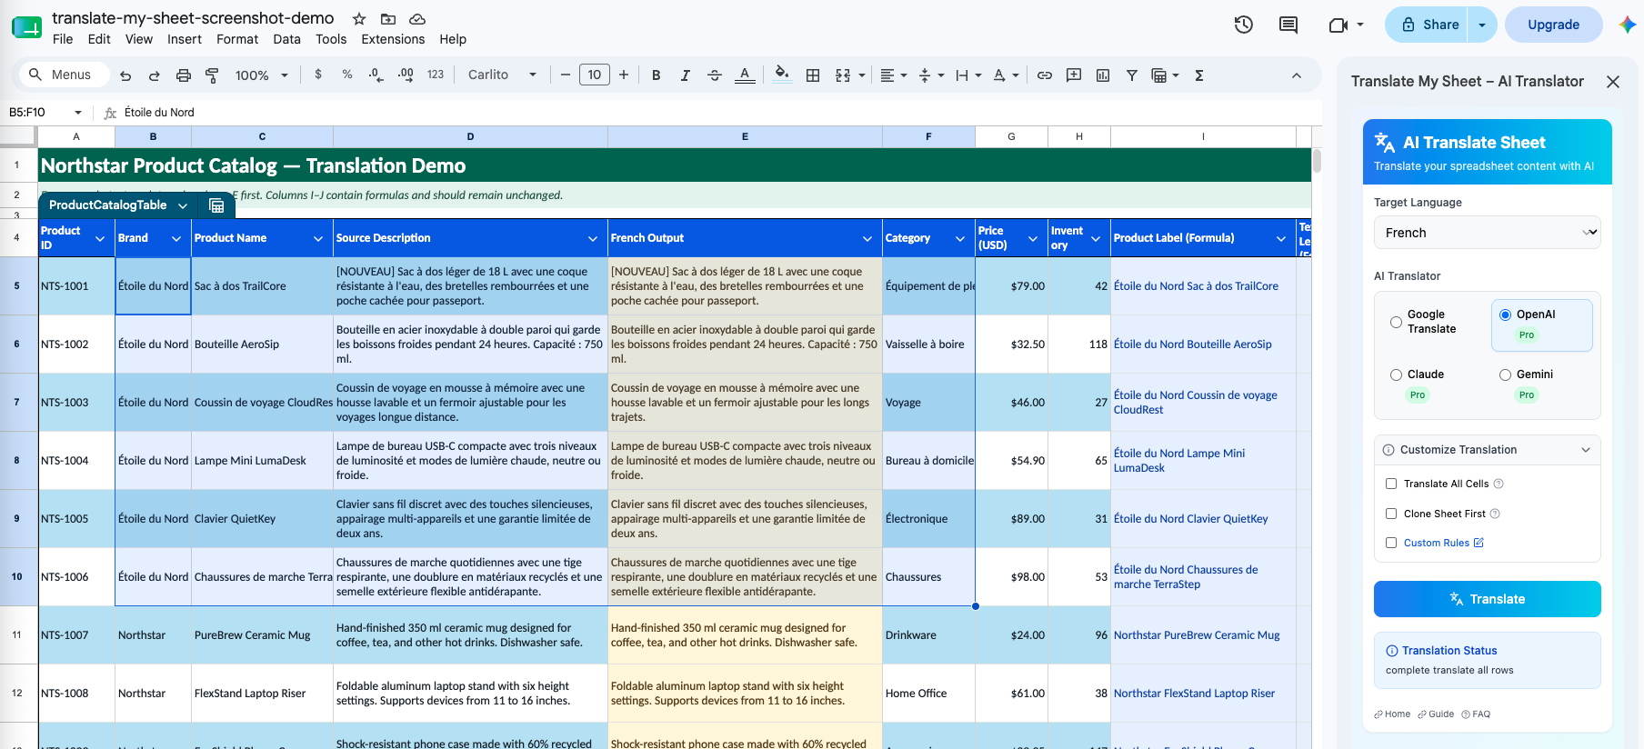1644x749 pixels.
Task: Open the Target Language French dropdown
Action: (1487, 233)
